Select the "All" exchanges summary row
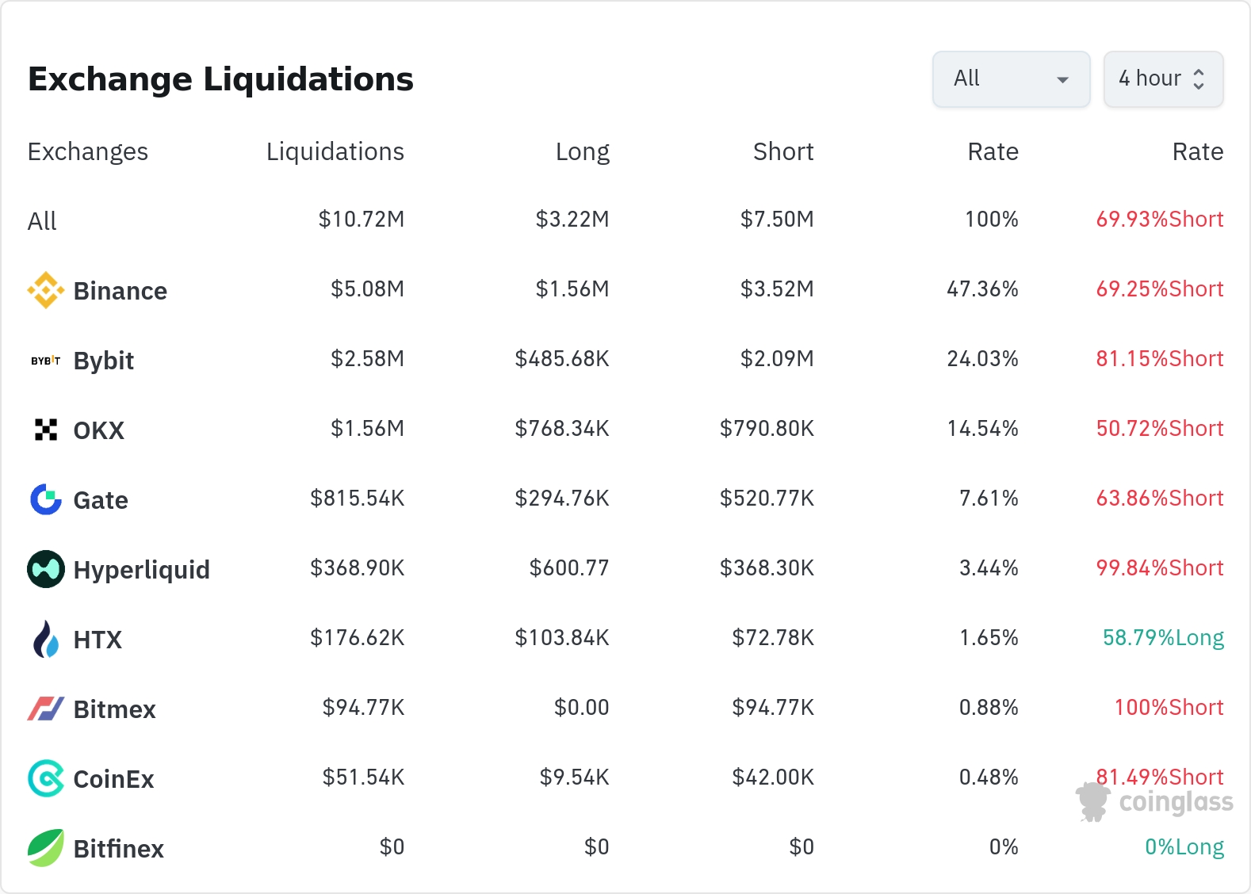 point(42,221)
